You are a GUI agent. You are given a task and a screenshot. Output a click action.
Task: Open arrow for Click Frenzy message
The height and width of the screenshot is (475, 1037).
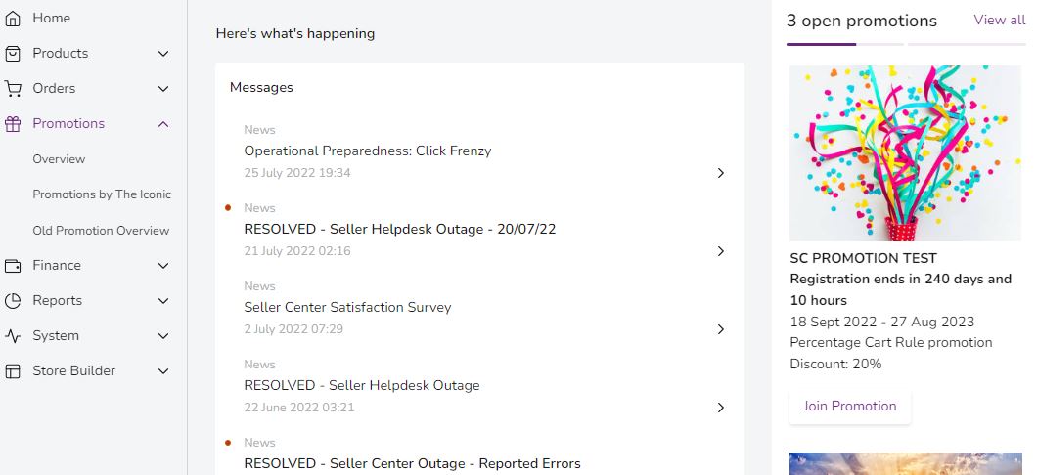721,173
